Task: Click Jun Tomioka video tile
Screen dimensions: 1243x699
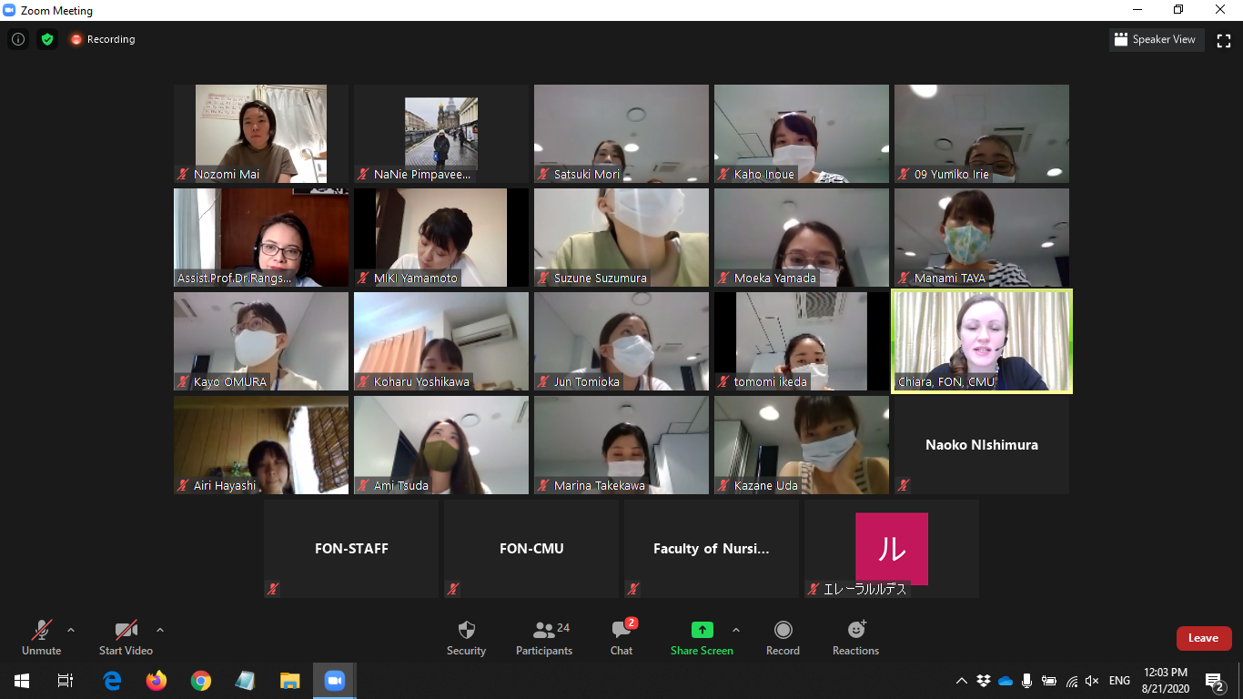Action: (x=621, y=341)
